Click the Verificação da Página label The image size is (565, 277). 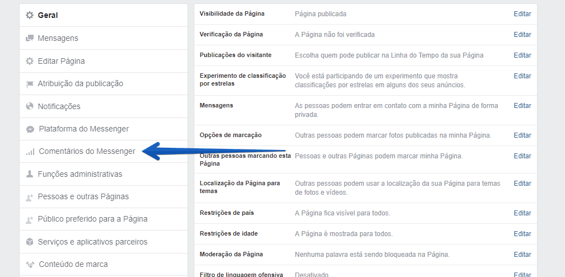coord(231,34)
